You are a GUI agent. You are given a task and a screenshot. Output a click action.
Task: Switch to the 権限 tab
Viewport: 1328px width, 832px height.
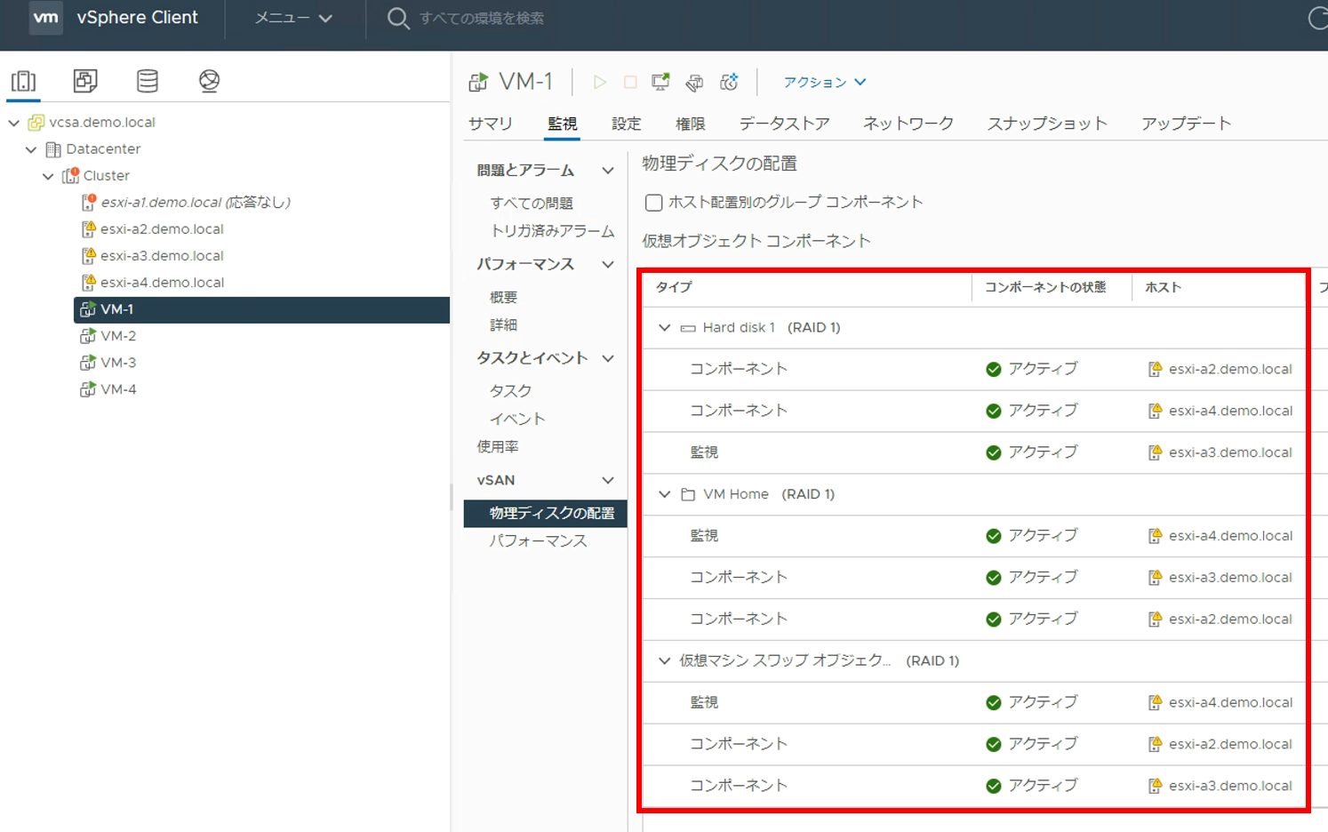tap(690, 124)
